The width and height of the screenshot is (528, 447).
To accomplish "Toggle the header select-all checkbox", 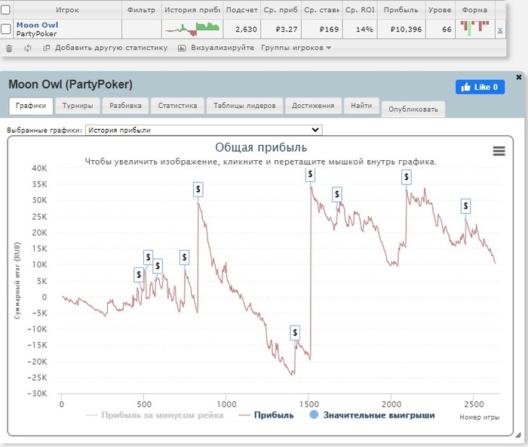I will coord(5,10).
